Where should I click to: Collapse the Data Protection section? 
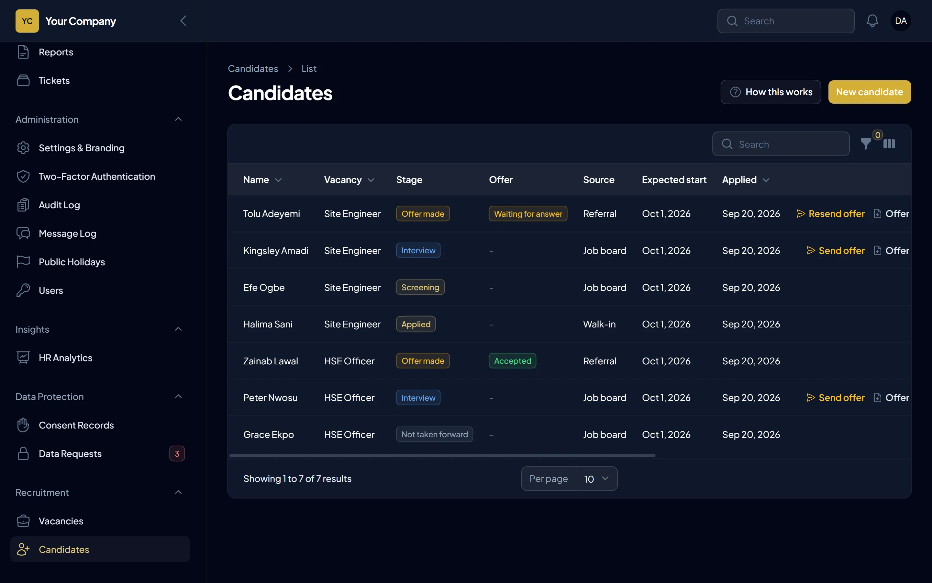point(178,396)
